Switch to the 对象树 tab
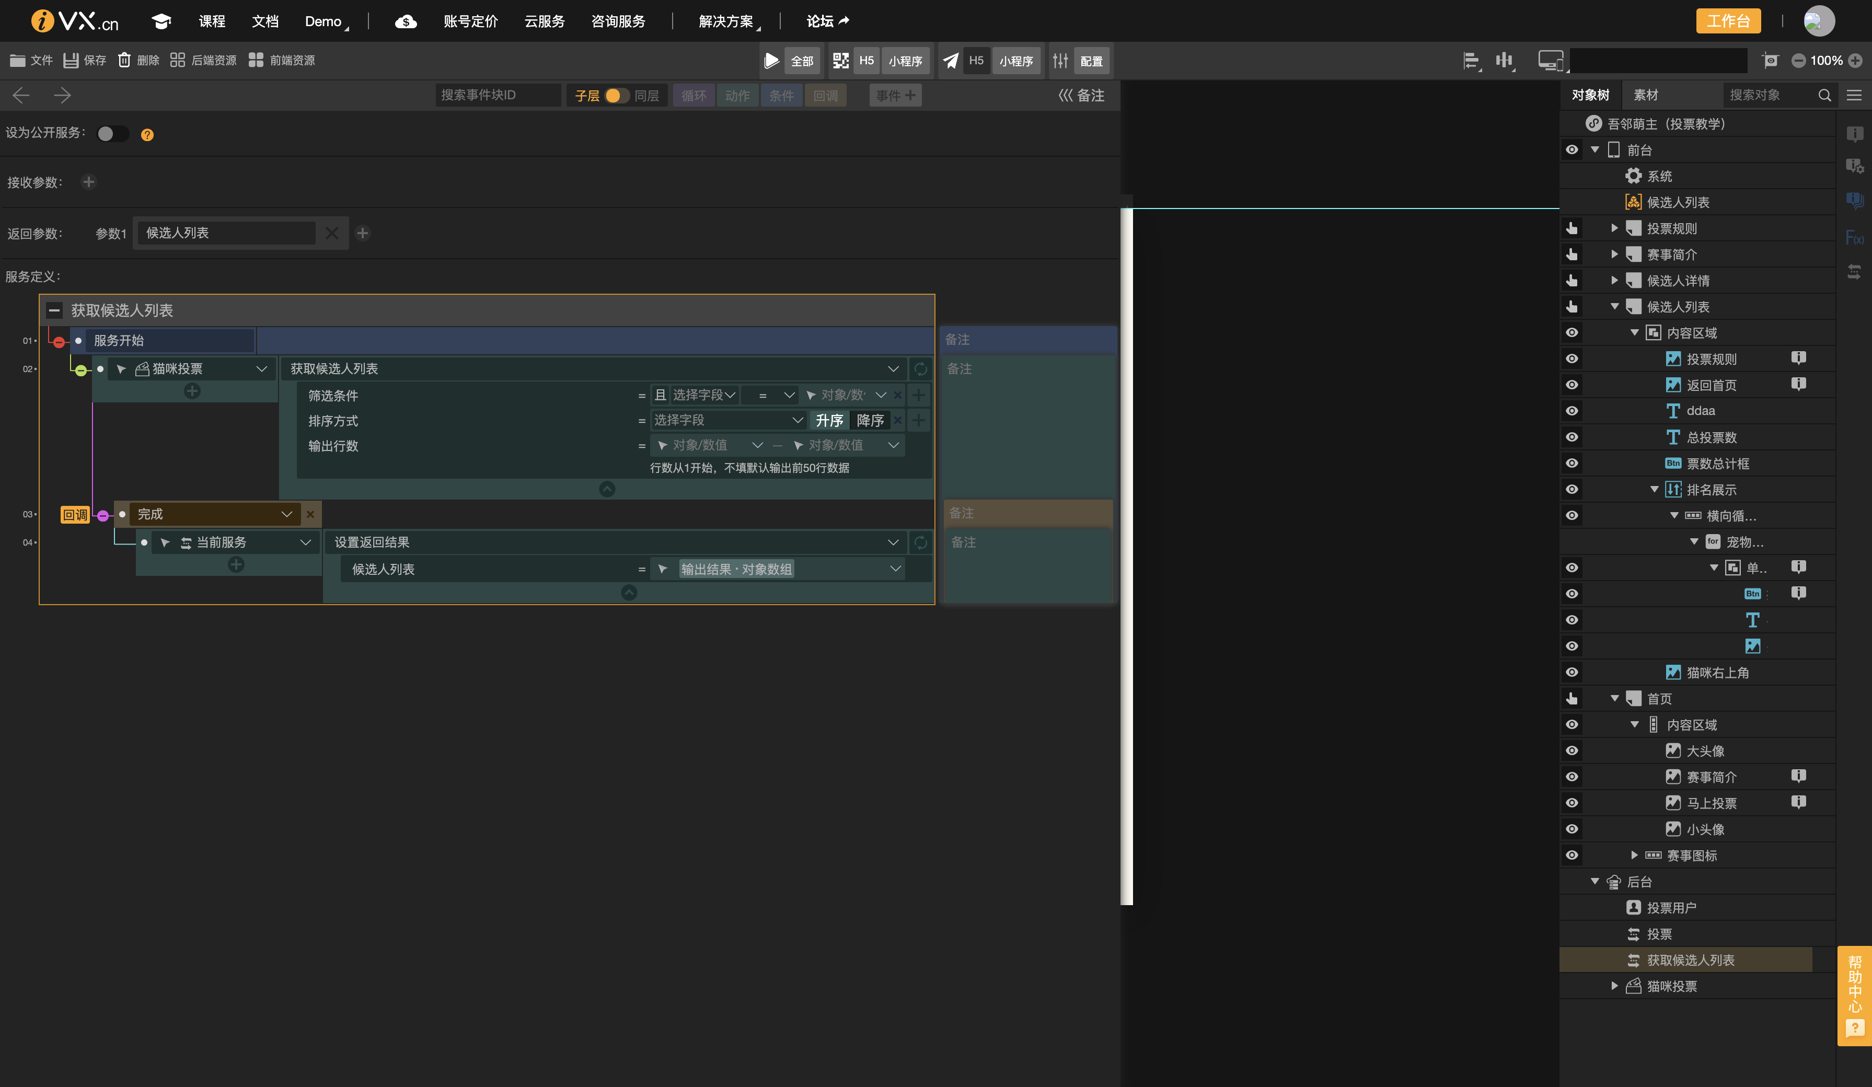Screen dimensions: 1872x1087 coord(1590,95)
